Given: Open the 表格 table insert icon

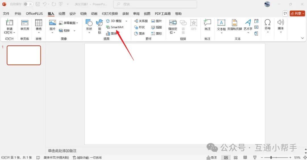Looking at the screenshot, I should pos(39,24).
